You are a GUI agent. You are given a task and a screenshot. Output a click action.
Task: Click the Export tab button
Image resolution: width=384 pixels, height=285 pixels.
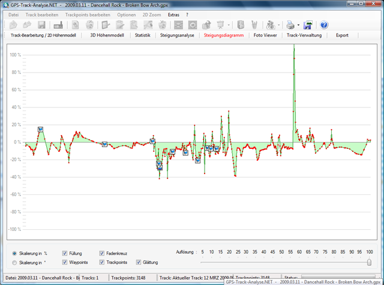[x=342, y=35]
